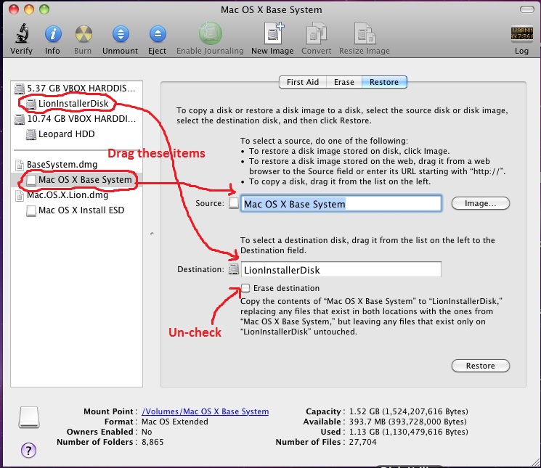Click the volume icon beside Mac OS X Install ESD
Viewport: 541px width, 468px height.
point(31,210)
